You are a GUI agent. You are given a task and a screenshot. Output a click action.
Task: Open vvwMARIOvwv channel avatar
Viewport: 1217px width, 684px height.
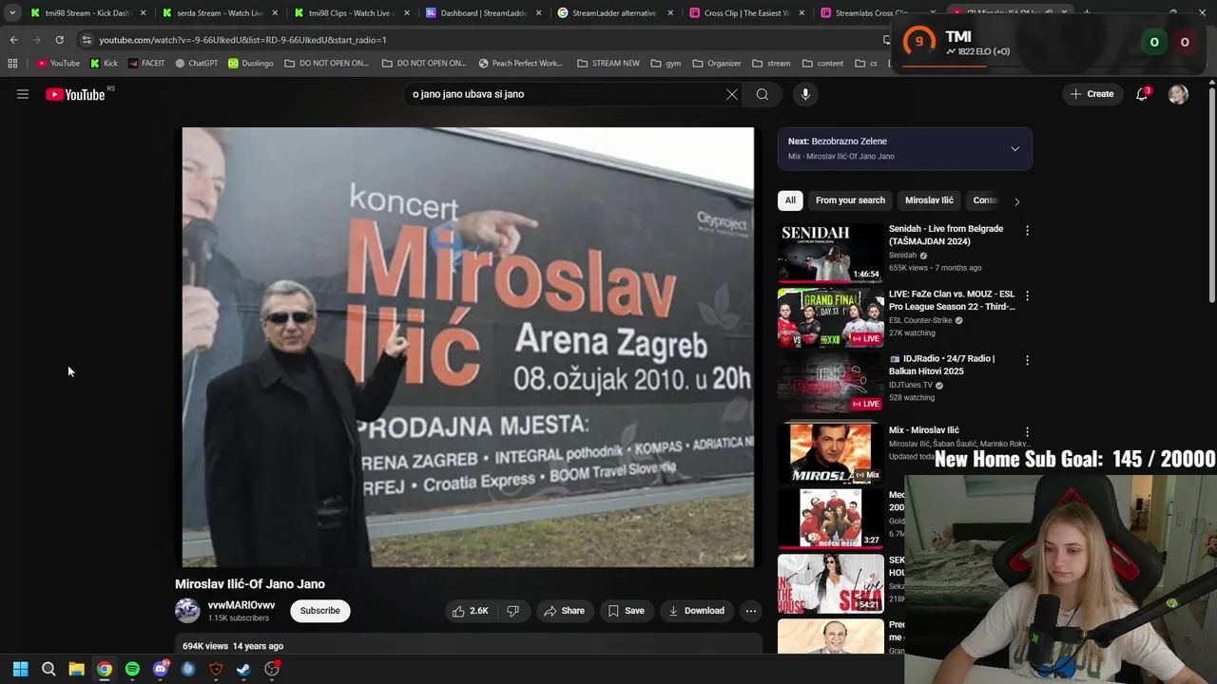(187, 611)
